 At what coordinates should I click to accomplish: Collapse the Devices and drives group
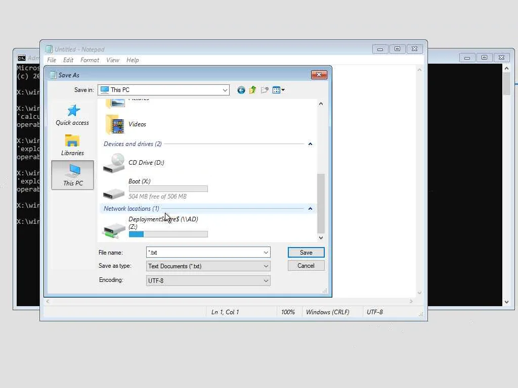click(310, 144)
